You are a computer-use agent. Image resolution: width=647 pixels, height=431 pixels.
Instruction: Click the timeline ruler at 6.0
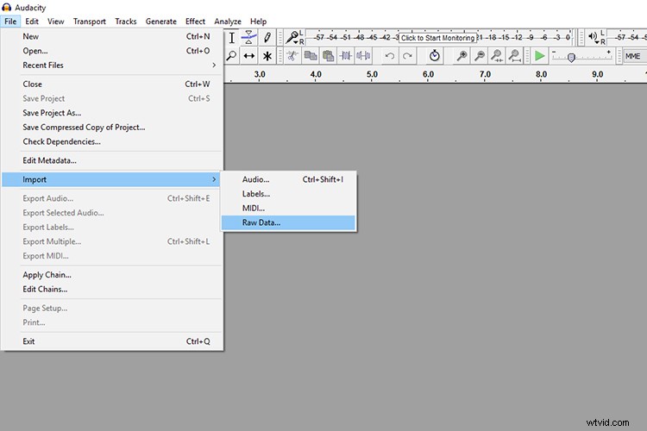coord(428,75)
